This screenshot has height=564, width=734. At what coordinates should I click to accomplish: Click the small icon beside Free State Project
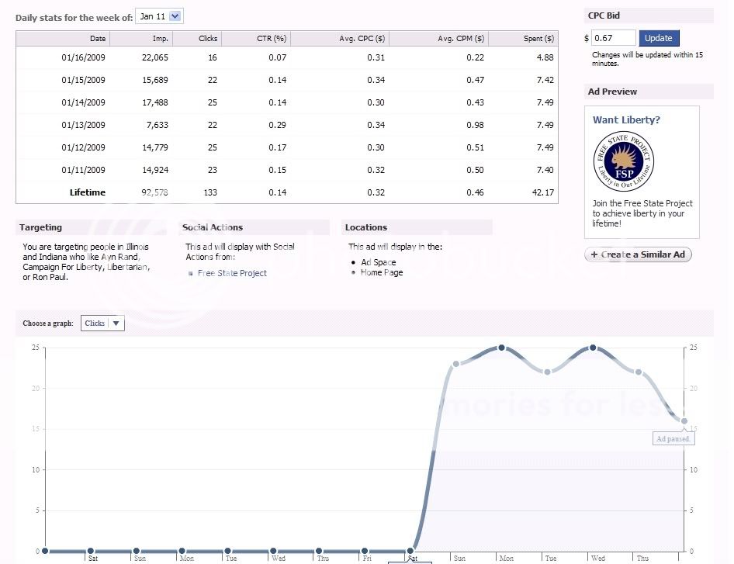191,274
